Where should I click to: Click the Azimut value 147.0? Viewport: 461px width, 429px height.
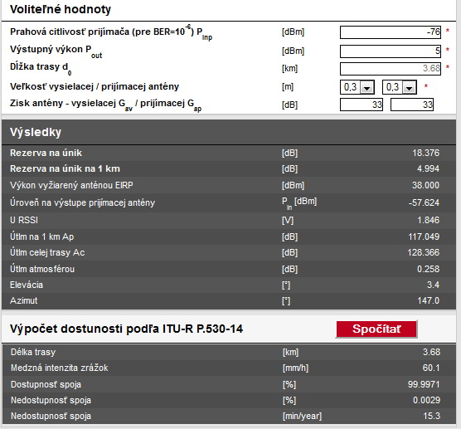coord(429,300)
